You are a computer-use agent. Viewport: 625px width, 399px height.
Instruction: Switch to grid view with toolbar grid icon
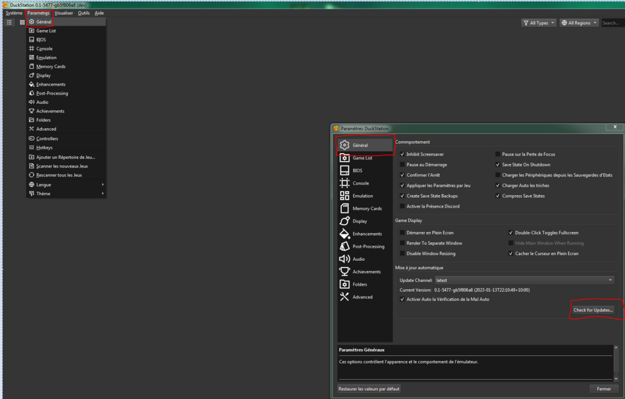click(x=22, y=23)
